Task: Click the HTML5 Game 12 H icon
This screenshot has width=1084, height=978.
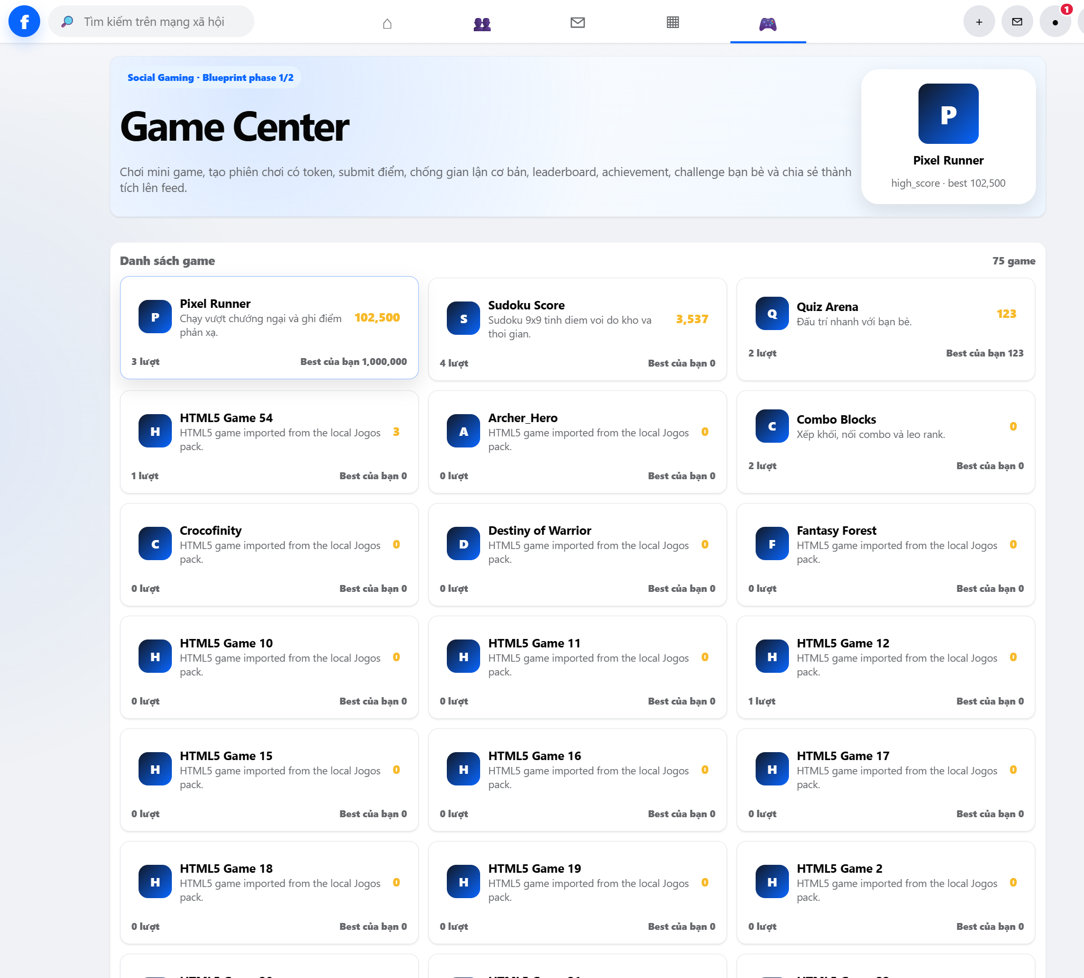Action: tap(771, 656)
